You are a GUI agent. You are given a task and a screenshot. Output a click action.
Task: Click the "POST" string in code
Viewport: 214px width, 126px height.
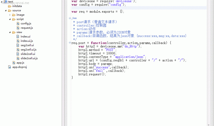(110, 50)
